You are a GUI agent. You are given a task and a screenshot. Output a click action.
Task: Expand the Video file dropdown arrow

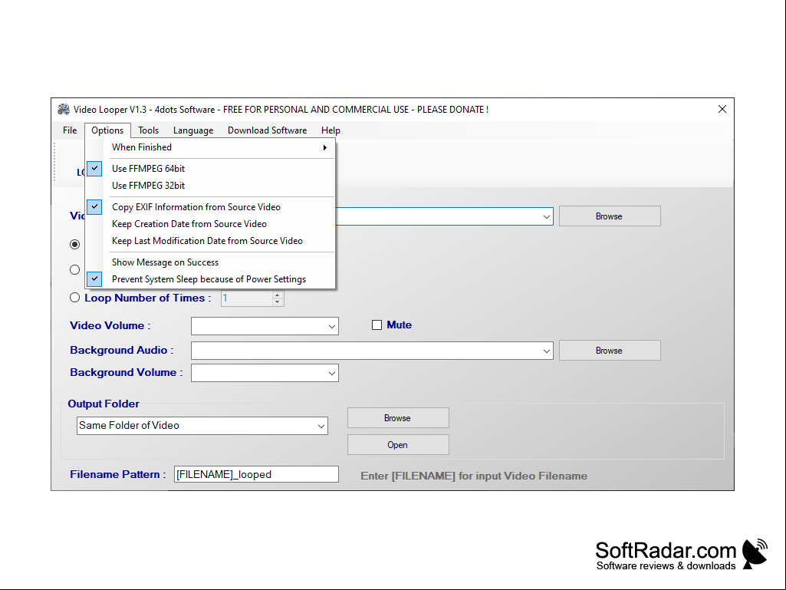point(547,216)
